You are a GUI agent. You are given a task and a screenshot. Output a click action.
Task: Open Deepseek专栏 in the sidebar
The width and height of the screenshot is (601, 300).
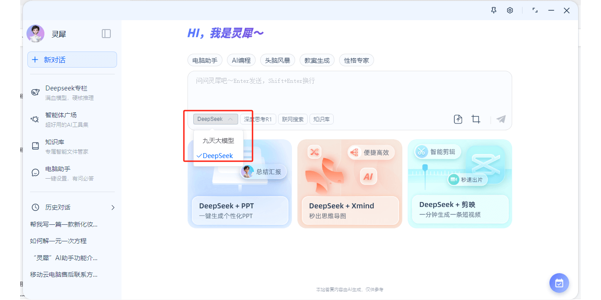(x=66, y=92)
